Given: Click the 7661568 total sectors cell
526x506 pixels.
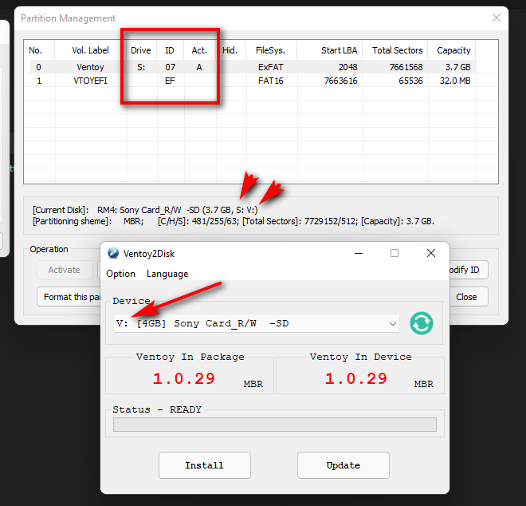Looking at the screenshot, I should tap(406, 67).
